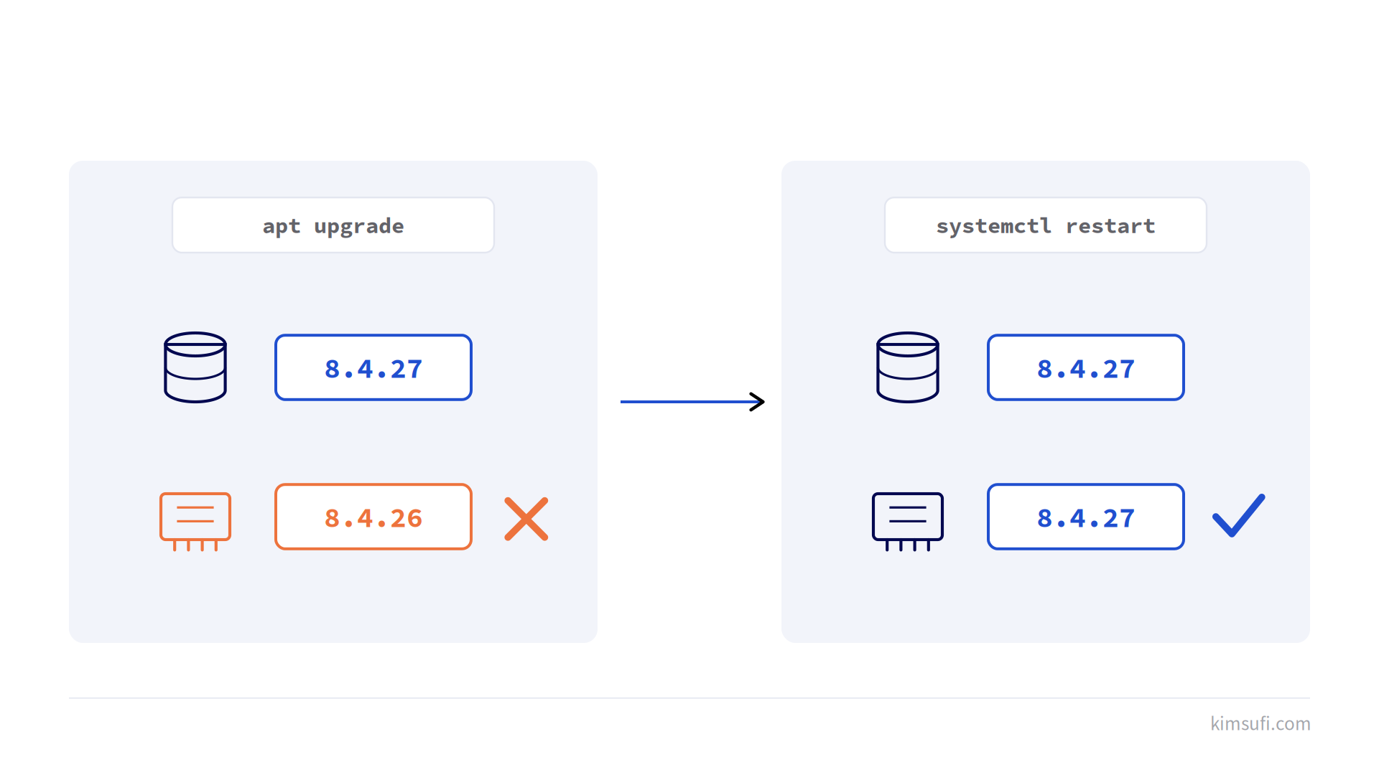The width and height of the screenshot is (1379, 775).
Task: Click the 8.4.27 box next to the checkmark
Action: pyautogui.click(x=1086, y=517)
